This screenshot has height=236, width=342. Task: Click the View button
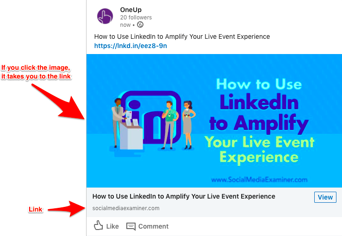tap(325, 197)
